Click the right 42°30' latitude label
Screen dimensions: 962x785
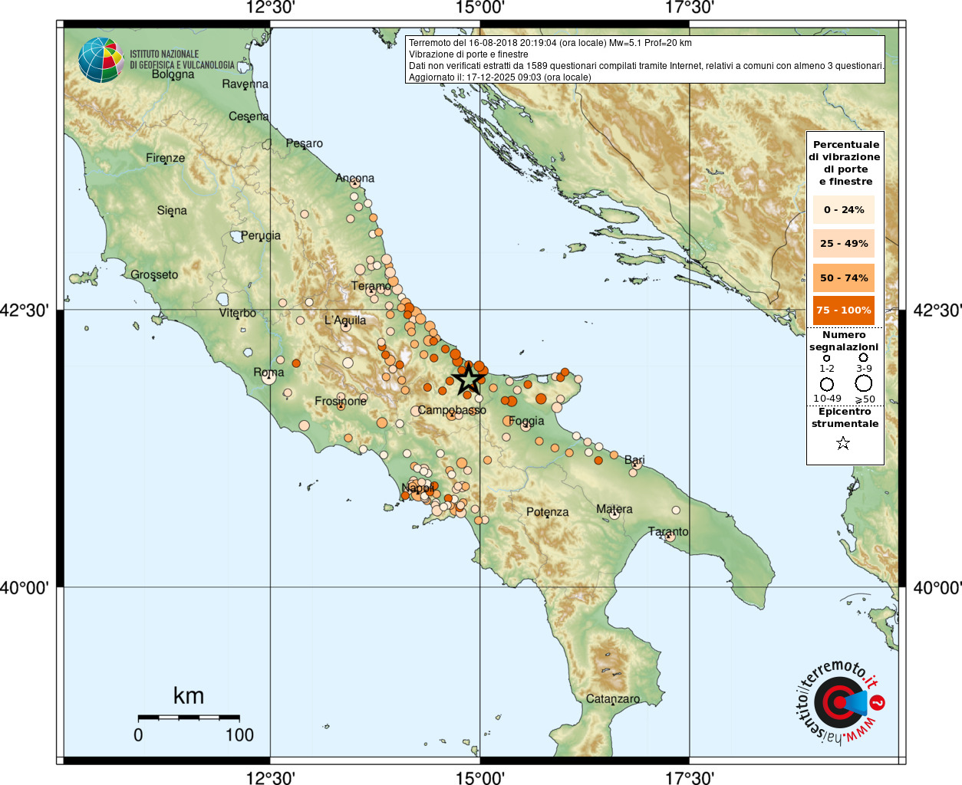point(937,310)
